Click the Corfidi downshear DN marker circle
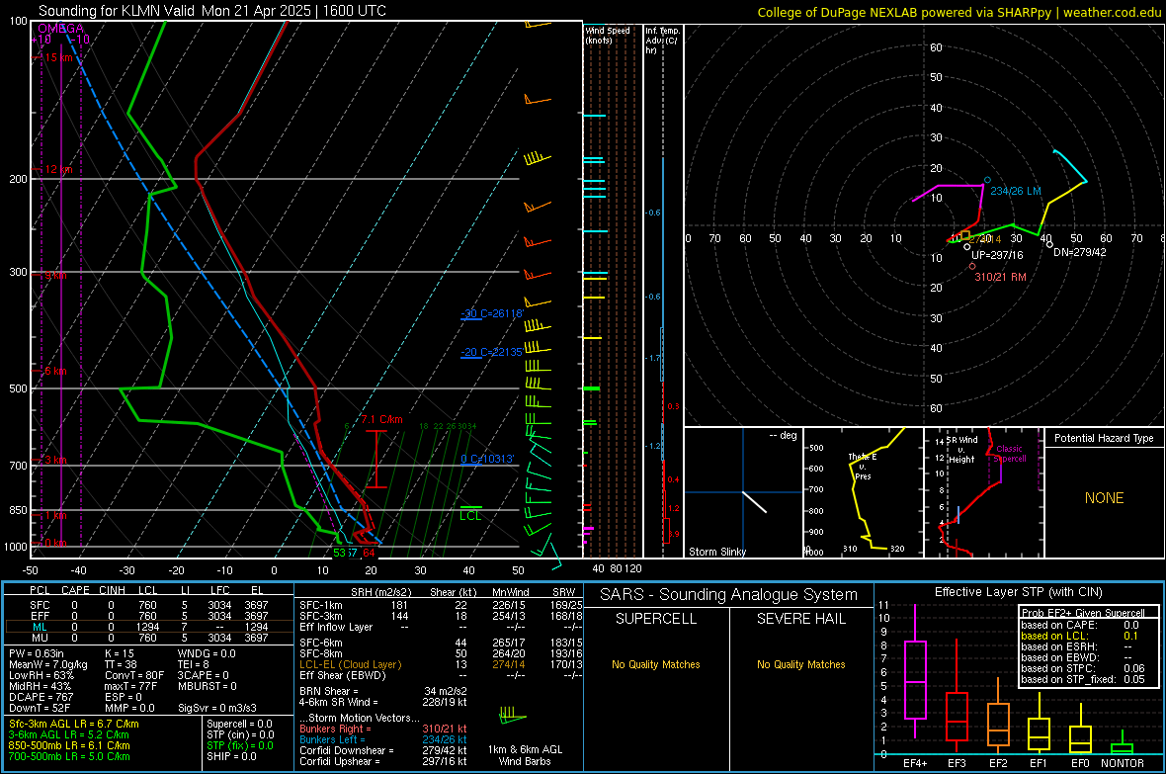This screenshot has height=774, width=1166. [x=1049, y=244]
